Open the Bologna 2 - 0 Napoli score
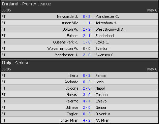The image size is (159, 124). (x=87, y=88)
